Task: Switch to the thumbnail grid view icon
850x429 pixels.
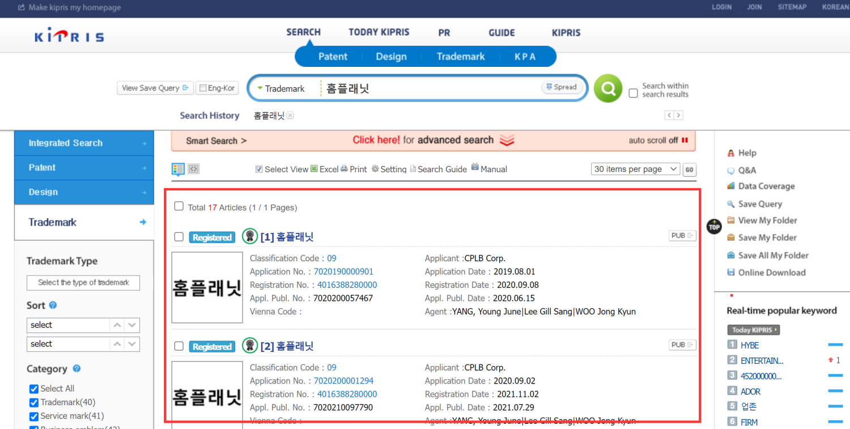Action: [194, 169]
